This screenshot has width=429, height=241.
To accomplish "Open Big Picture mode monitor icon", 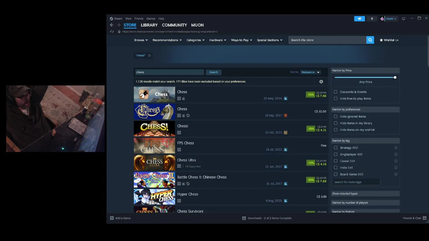I will coord(404,19).
